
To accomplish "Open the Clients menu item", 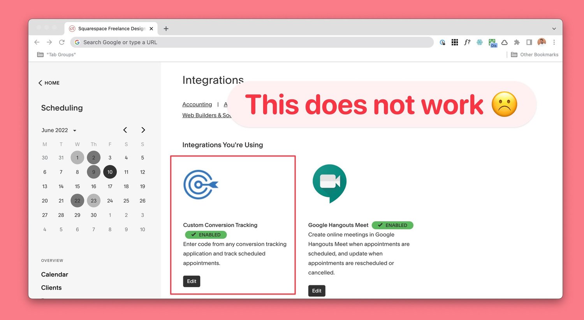I will [x=51, y=288].
